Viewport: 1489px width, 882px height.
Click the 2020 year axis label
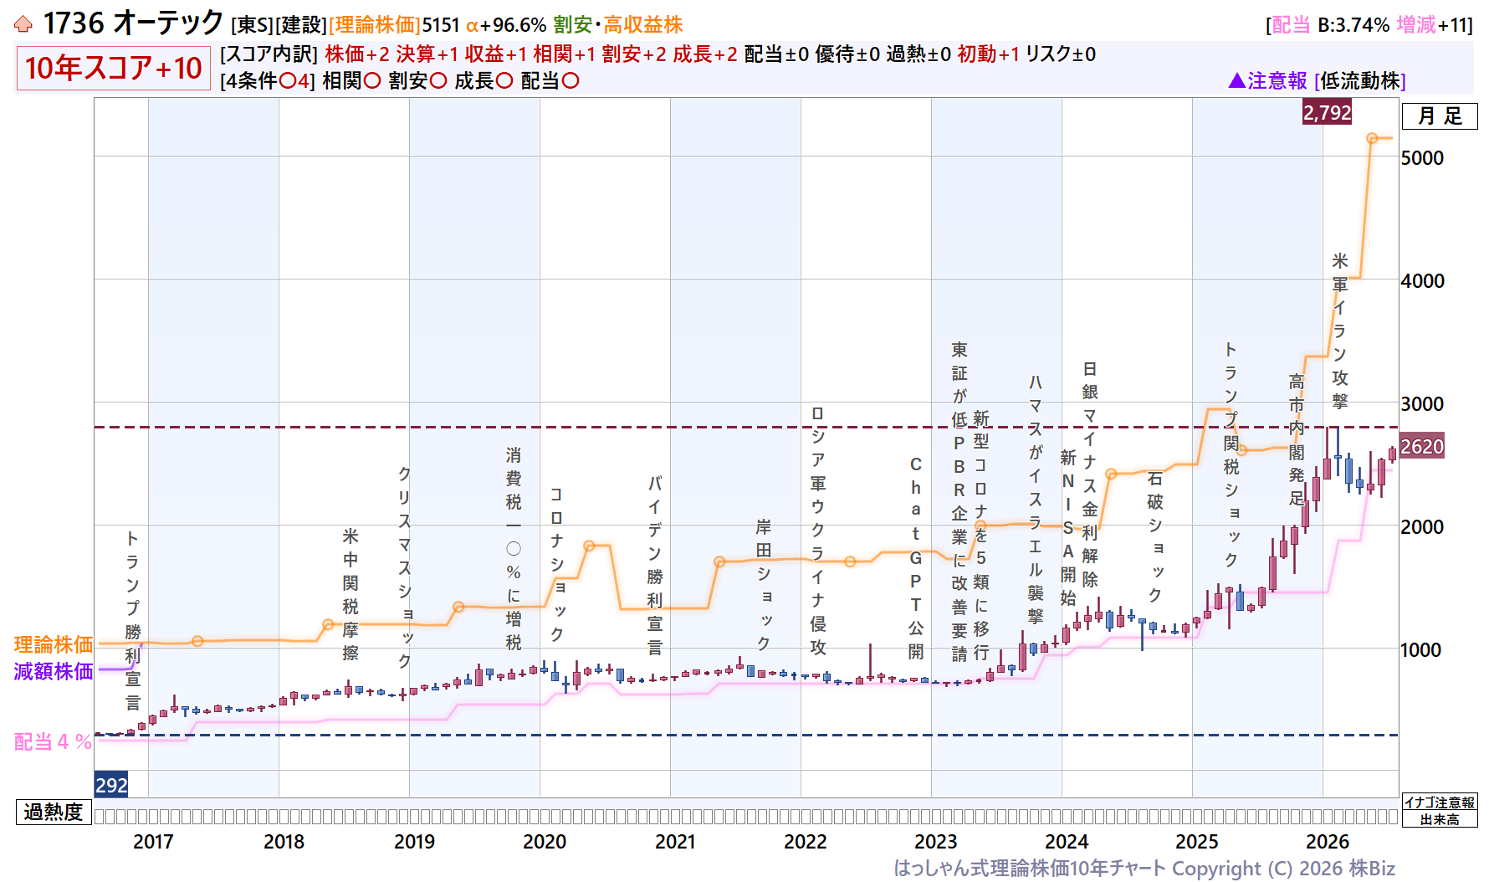coord(545,842)
